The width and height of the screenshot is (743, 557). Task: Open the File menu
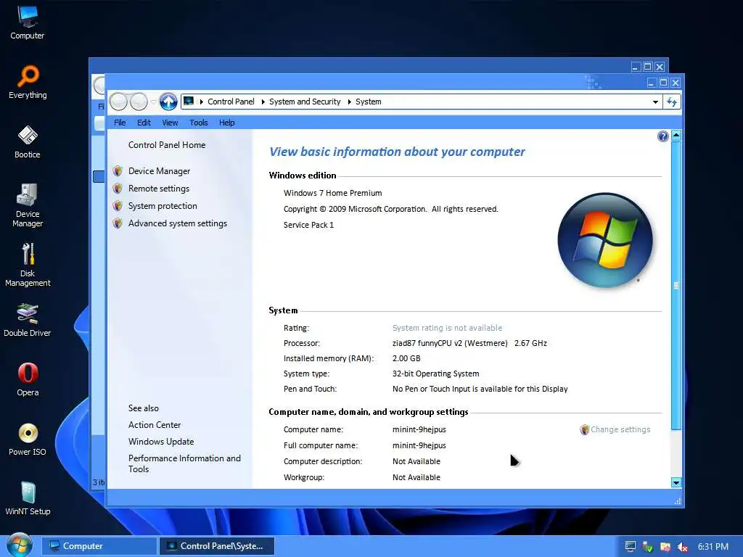click(120, 123)
